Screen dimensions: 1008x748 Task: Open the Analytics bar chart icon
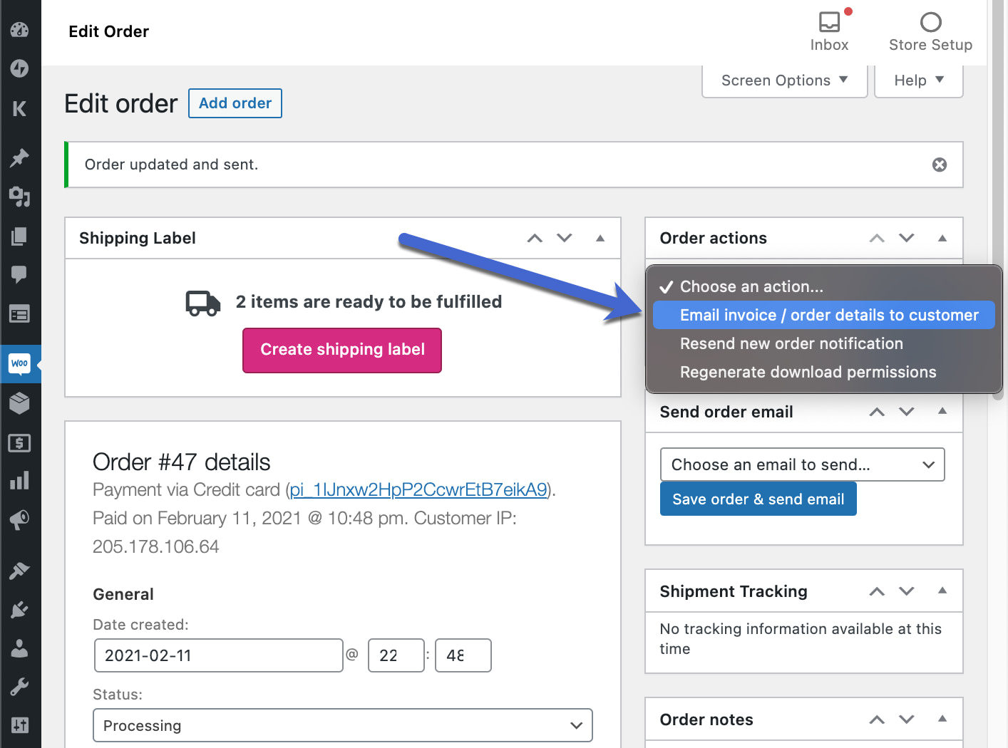coord(19,480)
